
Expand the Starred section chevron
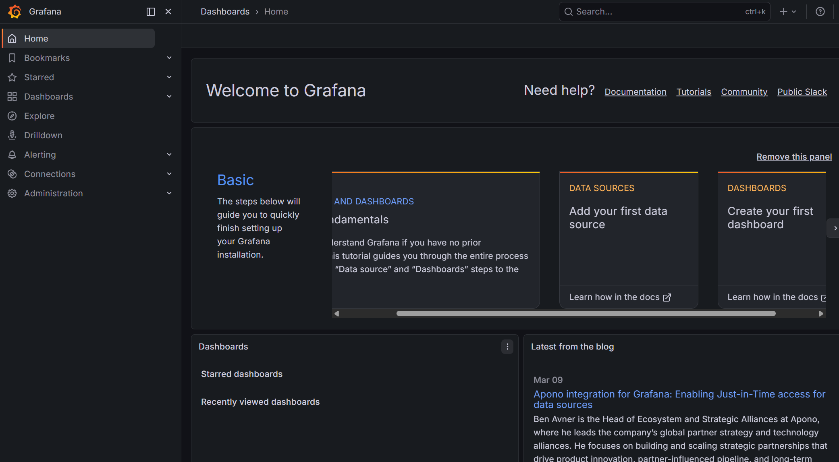[169, 77]
